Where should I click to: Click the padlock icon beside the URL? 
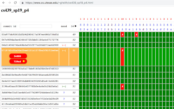coord(23,3)
